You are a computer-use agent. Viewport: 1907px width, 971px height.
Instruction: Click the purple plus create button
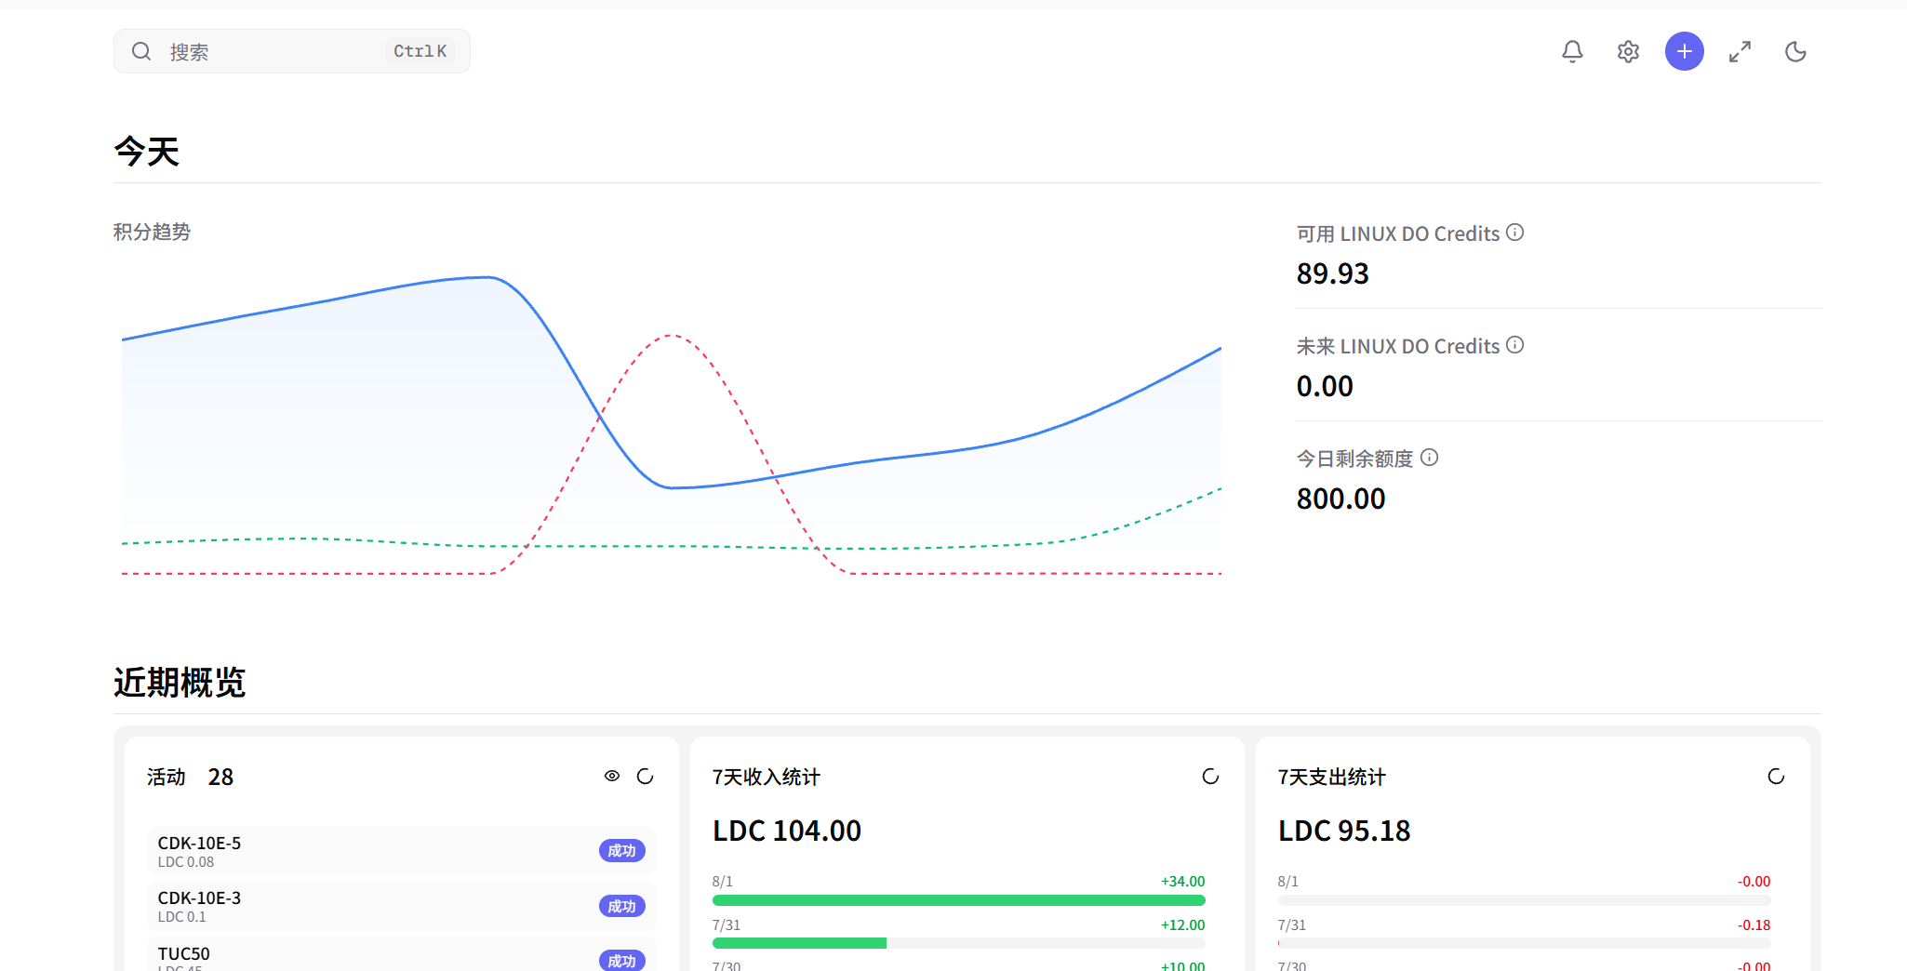1684,51
